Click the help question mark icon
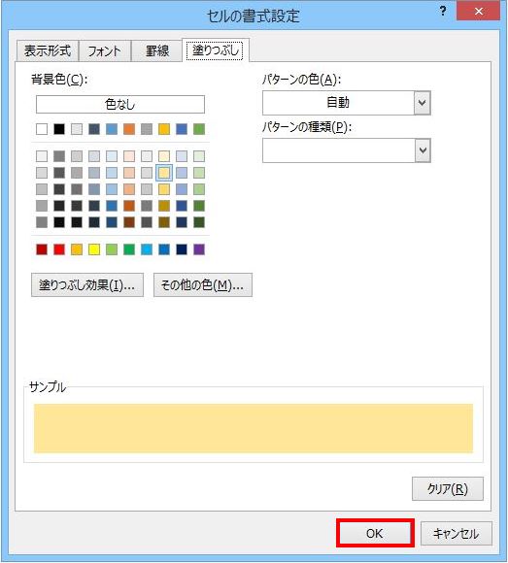Image resolution: width=508 pixels, height=563 pixels. click(x=443, y=11)
